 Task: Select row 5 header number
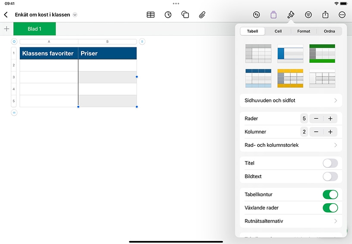pyautogui.click(x=14, y=101)
